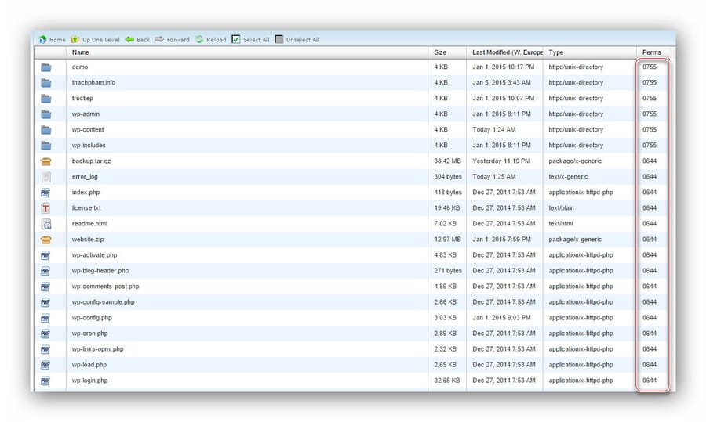
Task: Select the file name wp-includes
Action: (x=89, y=145)
